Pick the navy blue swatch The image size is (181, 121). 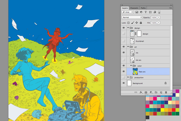159,110
